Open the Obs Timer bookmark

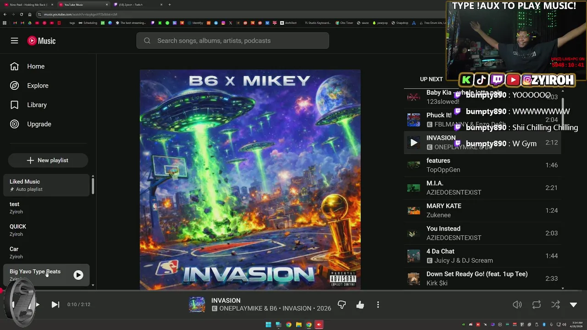(x=344, y=23)
